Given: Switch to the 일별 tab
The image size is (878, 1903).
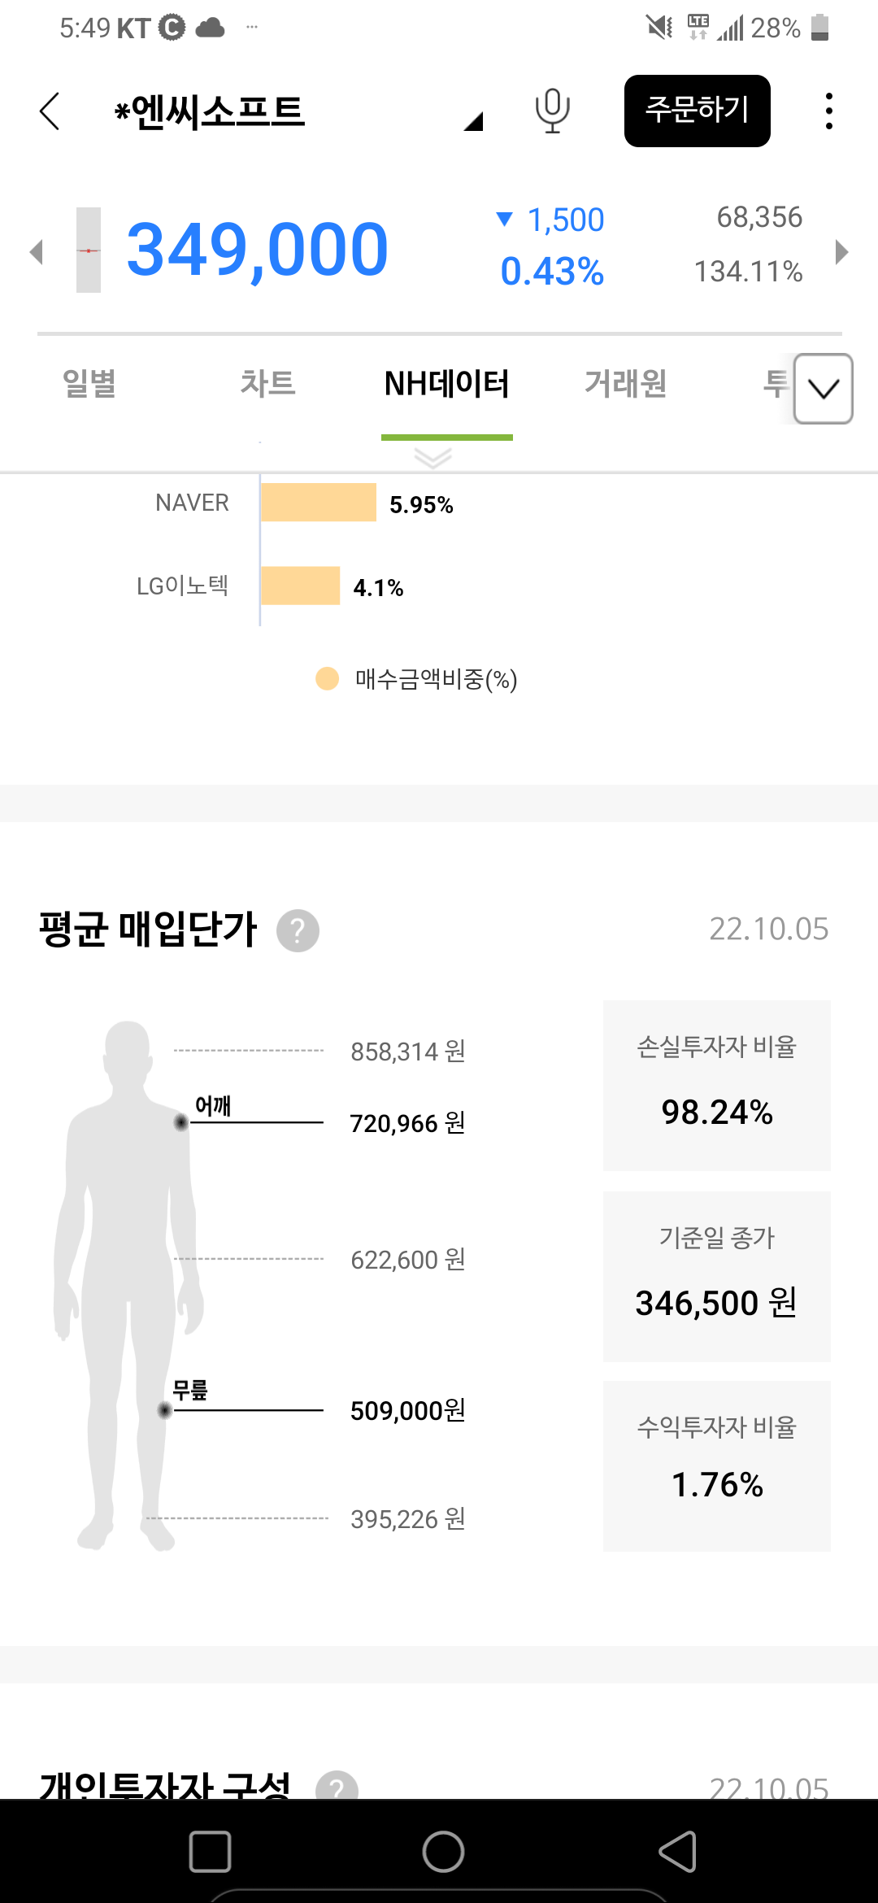Looking at the screenshot, I should click(x=89, y=383).
